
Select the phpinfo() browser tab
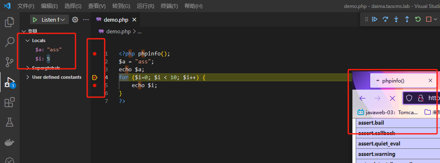404,80
